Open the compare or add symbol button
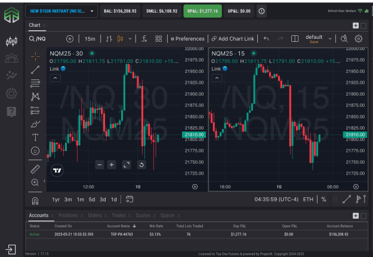The height and width of the screenshot is (257, 373). tap(70, 39)
